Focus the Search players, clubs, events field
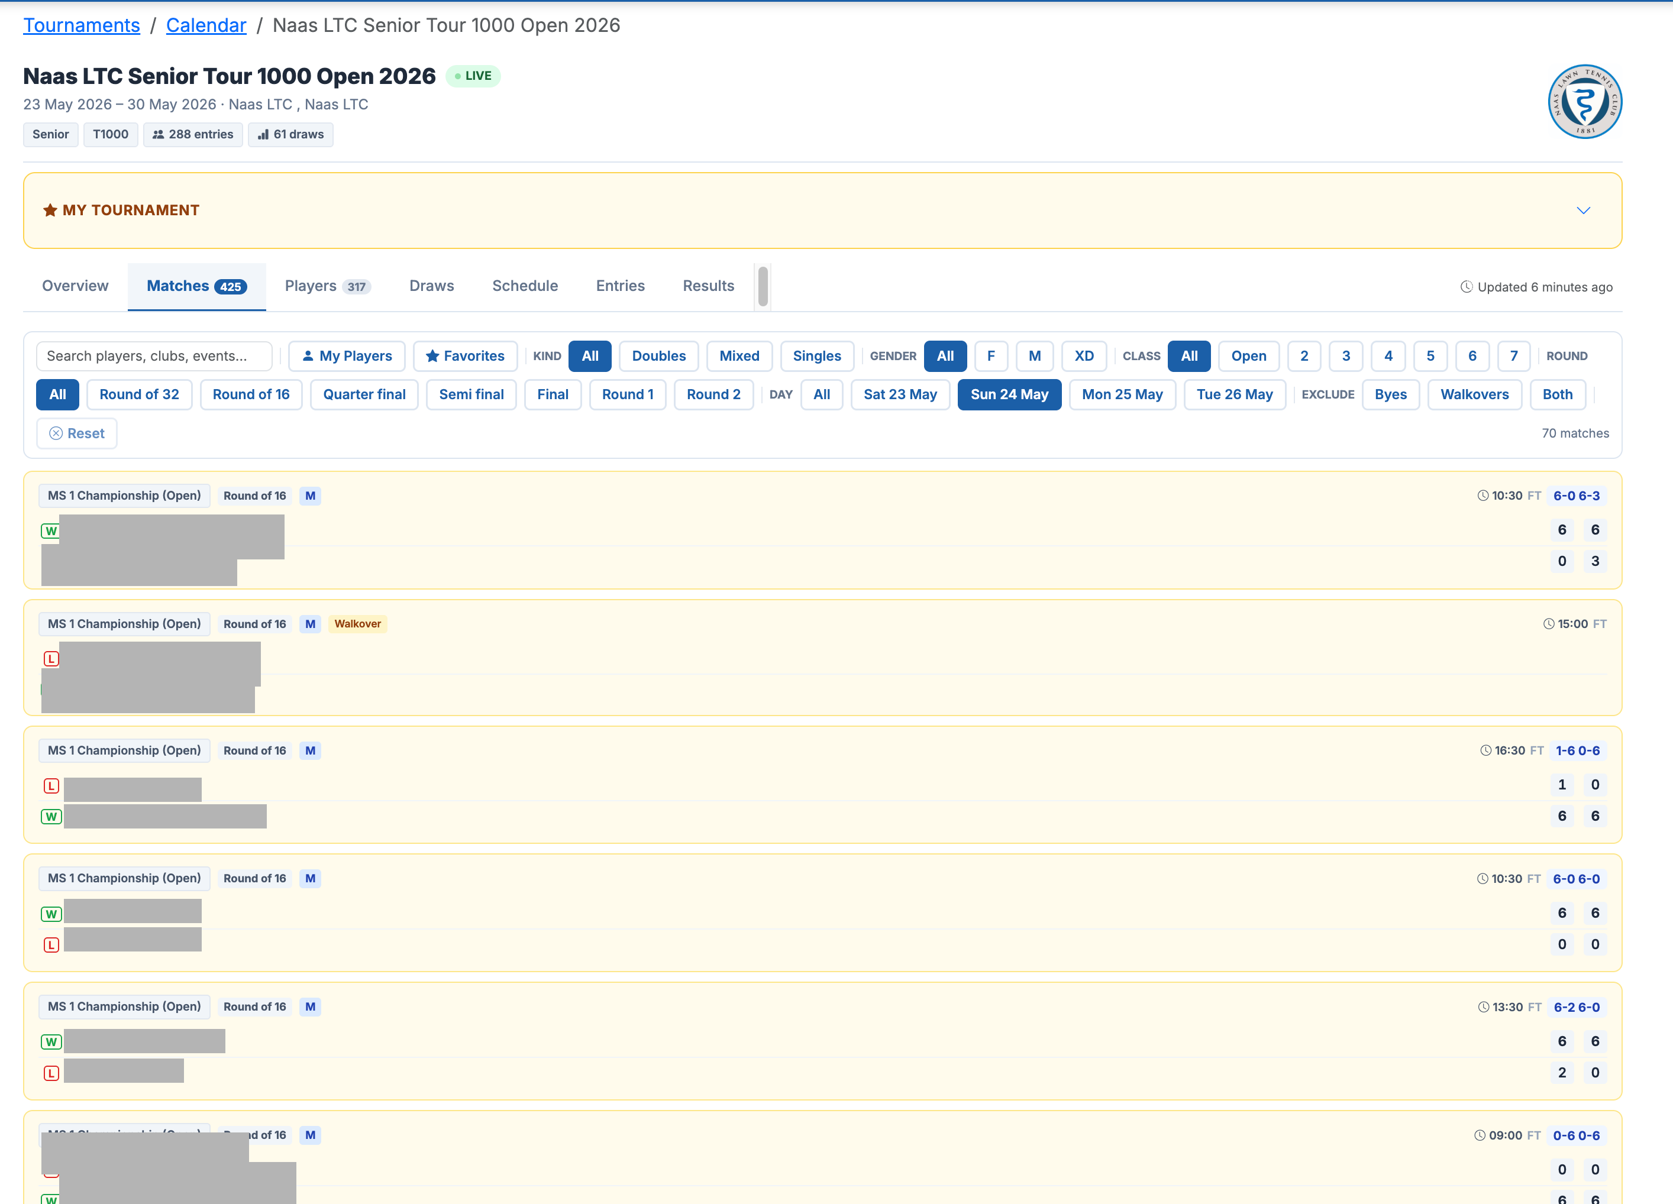The height and width of the screenshot is (1204, 1673). point(154,356)
